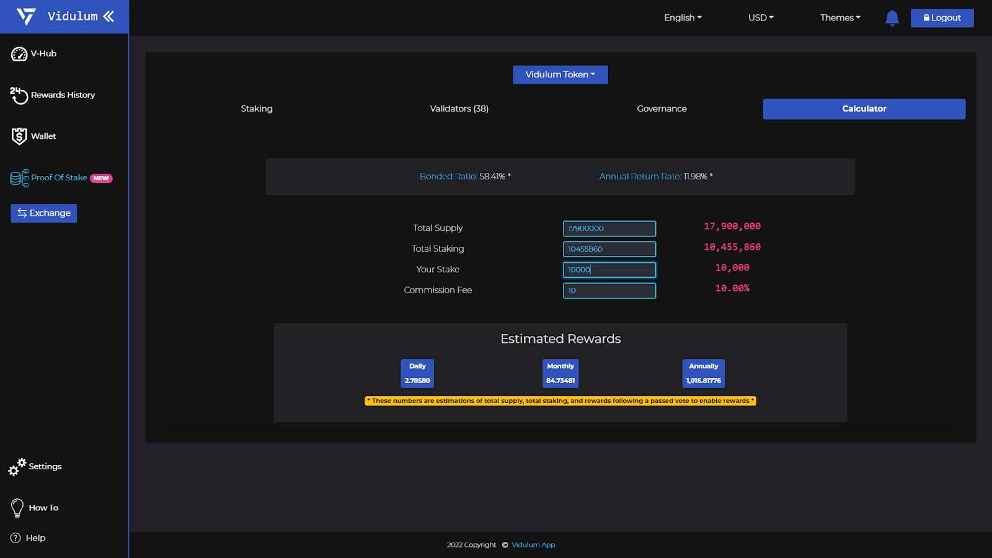Click the 17,900,000 formatted value
Screen dimensions: 992x558
point(732,226)
